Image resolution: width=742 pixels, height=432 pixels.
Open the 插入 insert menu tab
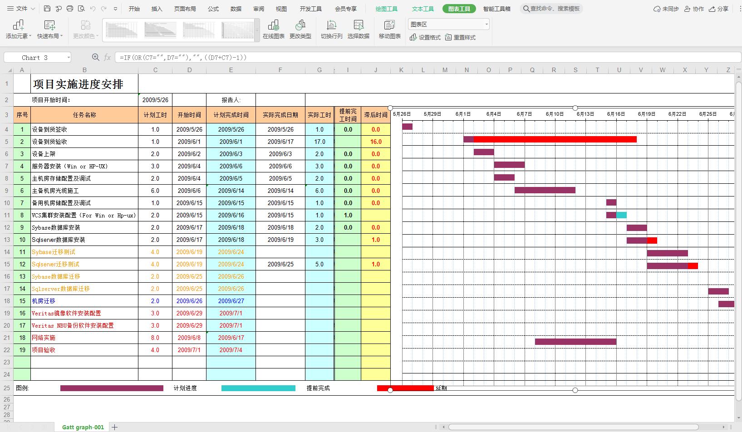point(157,9)
